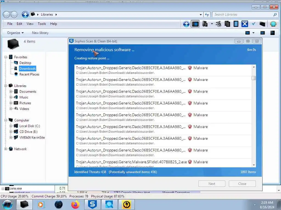Click the refresh button beside address bar
This screenshot has height=210, width=281.
tap(207, 15)
